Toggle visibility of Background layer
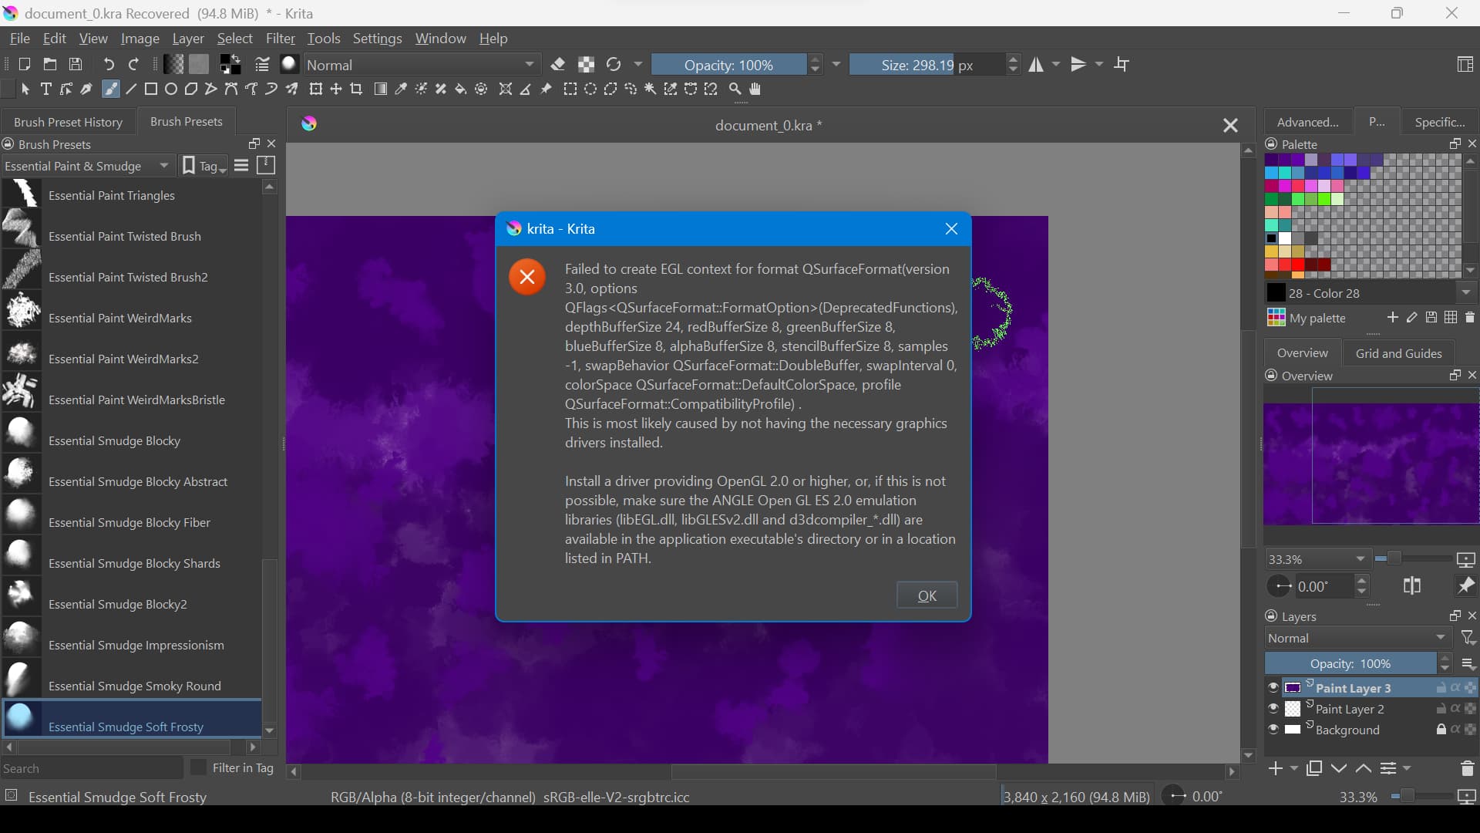 pyautogui.click(x=1273, y=730)
